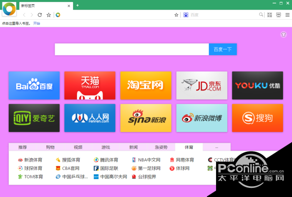
Task: Click the TOM体育 green favicon
Action: pos(20,177)
